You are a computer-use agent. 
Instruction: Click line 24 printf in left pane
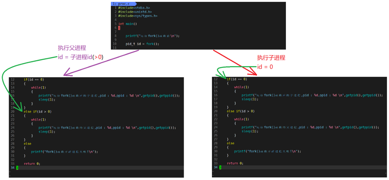point(107,127)
